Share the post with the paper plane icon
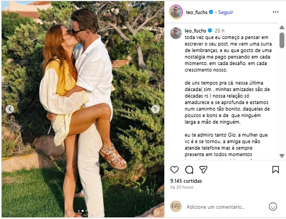The height and width of the screenshot is (219, 286). (x=203, y=170)
